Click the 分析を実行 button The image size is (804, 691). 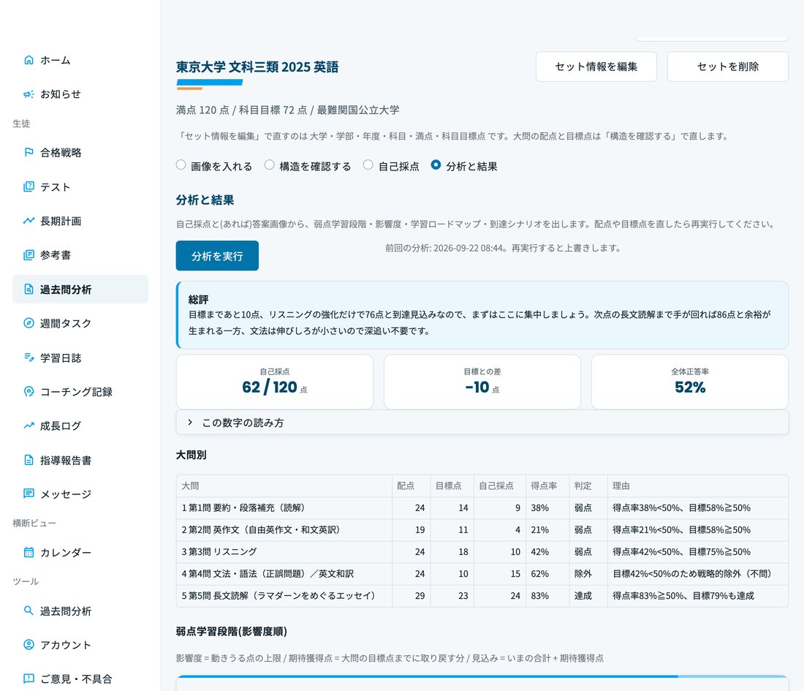217,255
